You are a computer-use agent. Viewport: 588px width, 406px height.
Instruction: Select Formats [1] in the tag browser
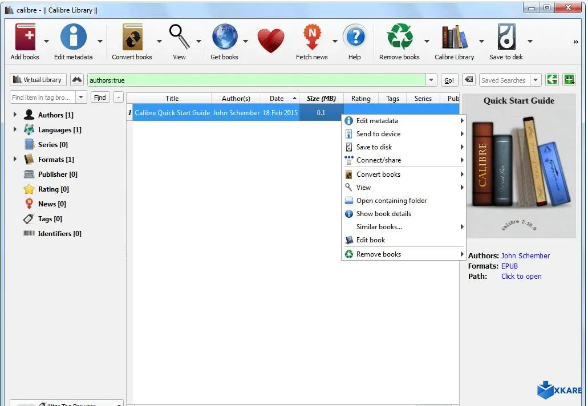(56, 159)
